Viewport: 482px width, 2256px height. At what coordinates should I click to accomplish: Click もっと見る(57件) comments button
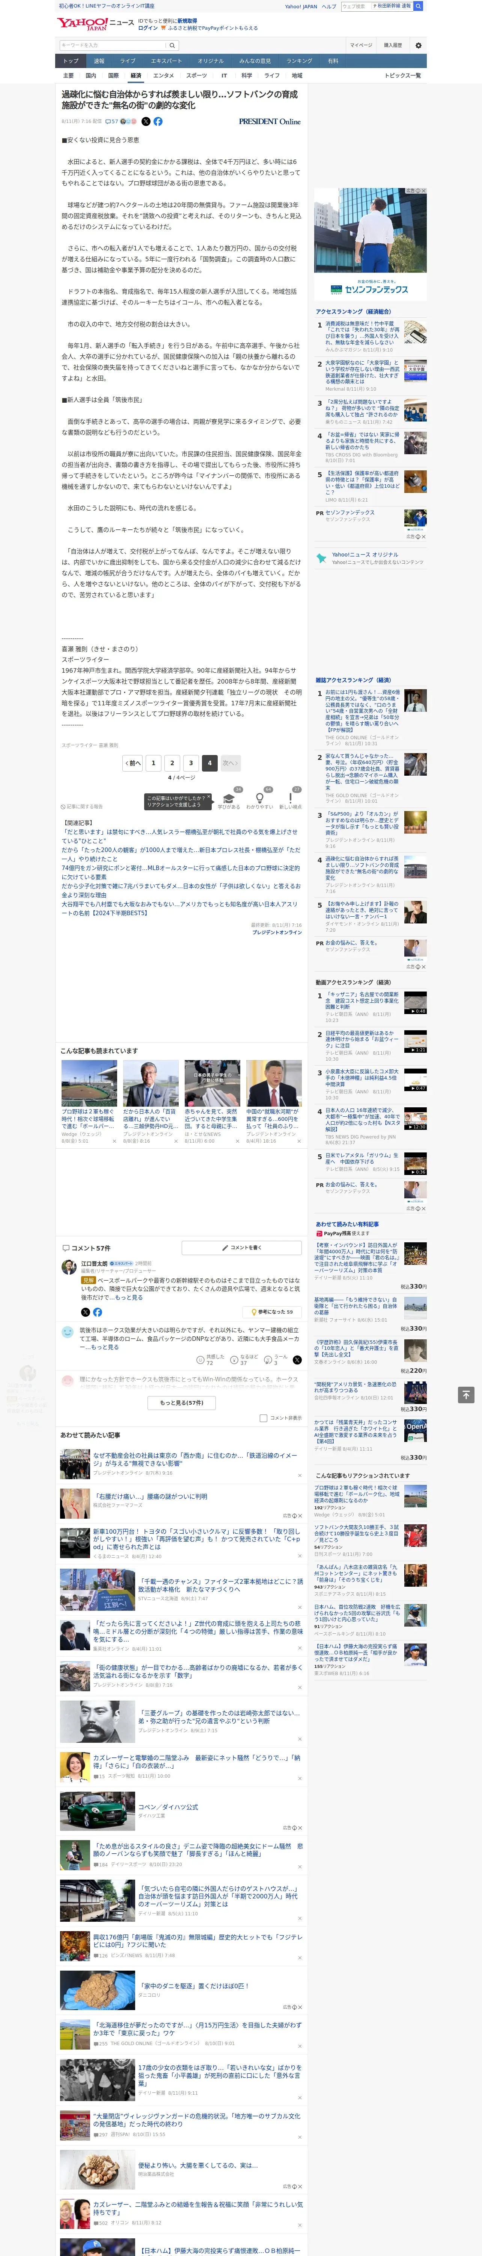[x=182, y=1402]
